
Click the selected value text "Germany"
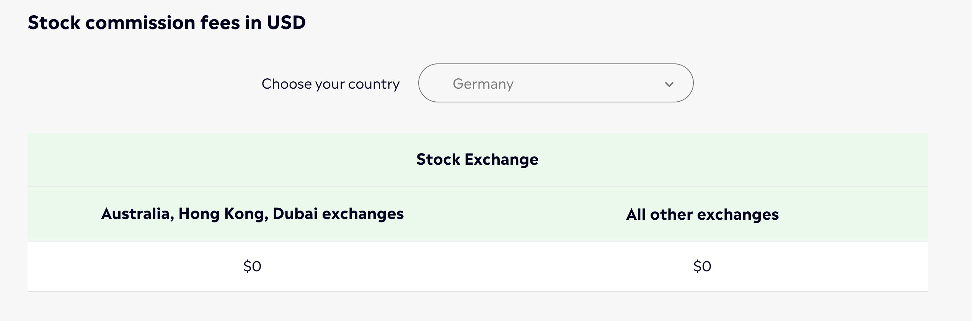coord(483,84)
